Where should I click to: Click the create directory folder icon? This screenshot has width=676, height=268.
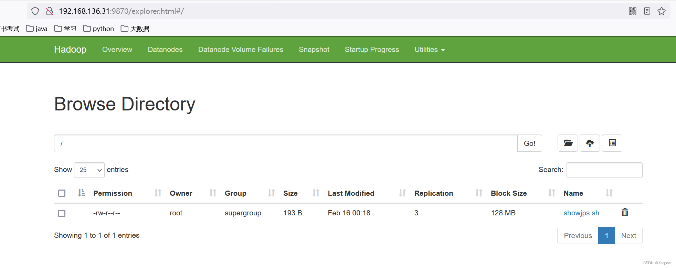pyautogui.click(x=568, y=143)
